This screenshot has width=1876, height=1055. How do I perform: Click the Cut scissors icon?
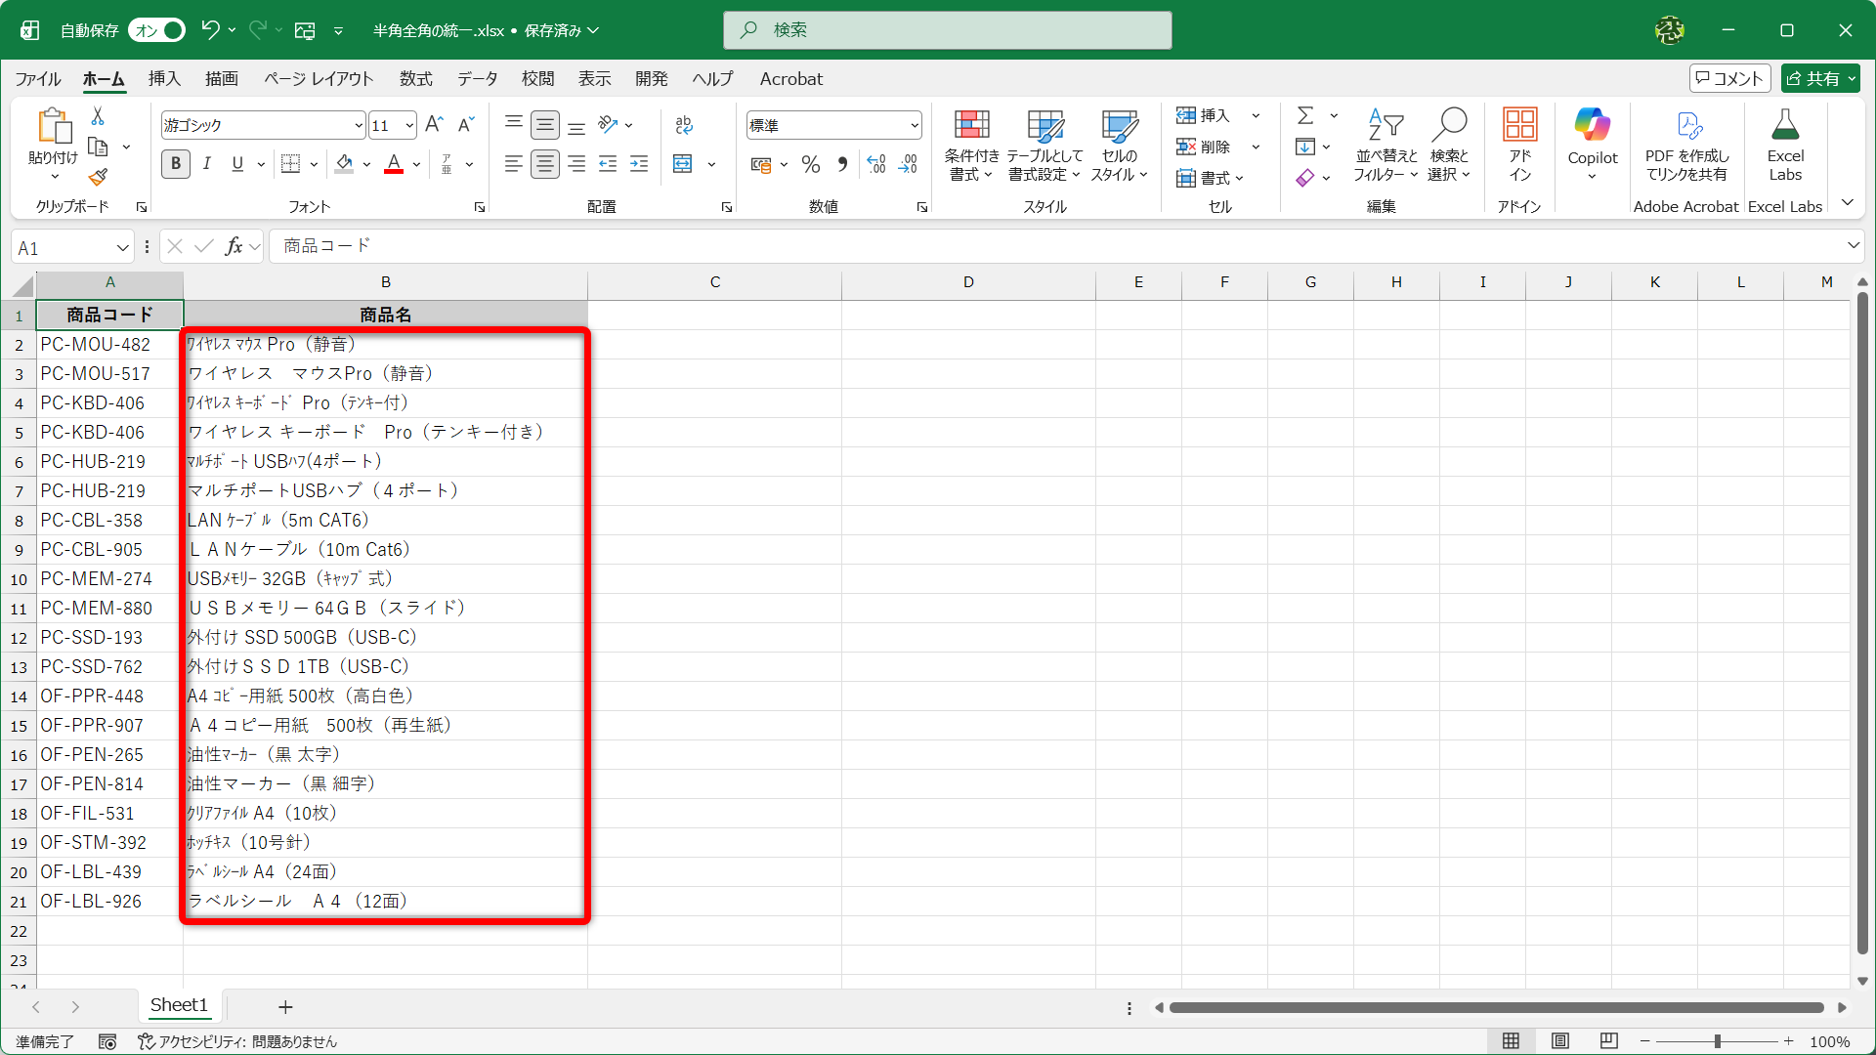pyautogui.click(x=98, y=116)
